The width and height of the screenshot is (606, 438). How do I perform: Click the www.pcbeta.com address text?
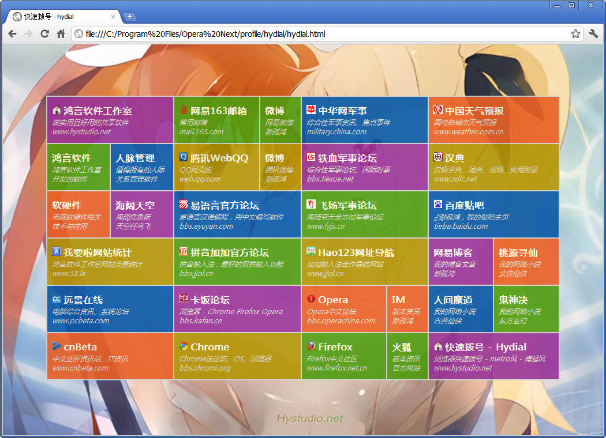pyautogui.click(x=81, y=320)
